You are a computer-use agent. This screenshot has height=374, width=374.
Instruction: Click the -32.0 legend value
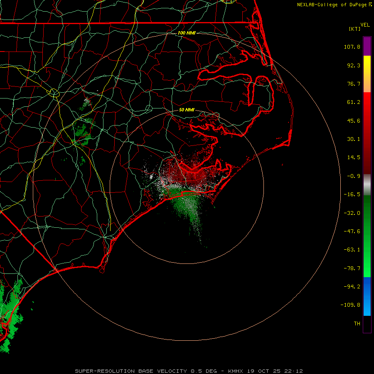pyautogui.click(x=352, y=213)
